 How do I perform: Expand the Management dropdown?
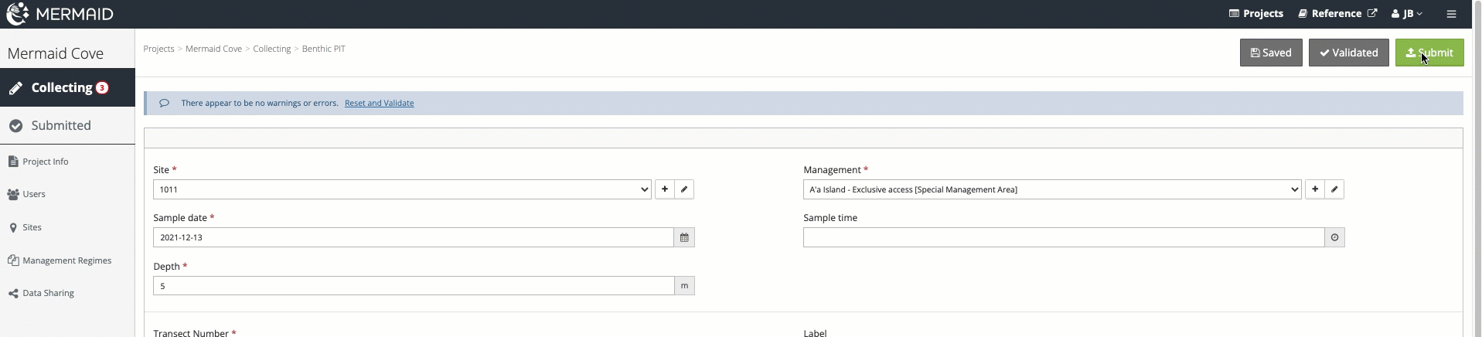coord(1052,189)
